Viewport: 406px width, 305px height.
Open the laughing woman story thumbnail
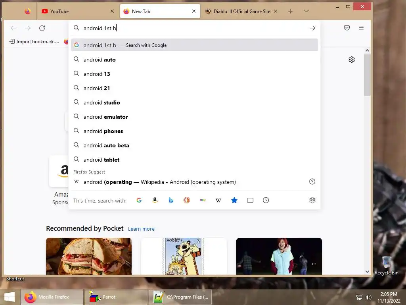[x=279, y=256]
